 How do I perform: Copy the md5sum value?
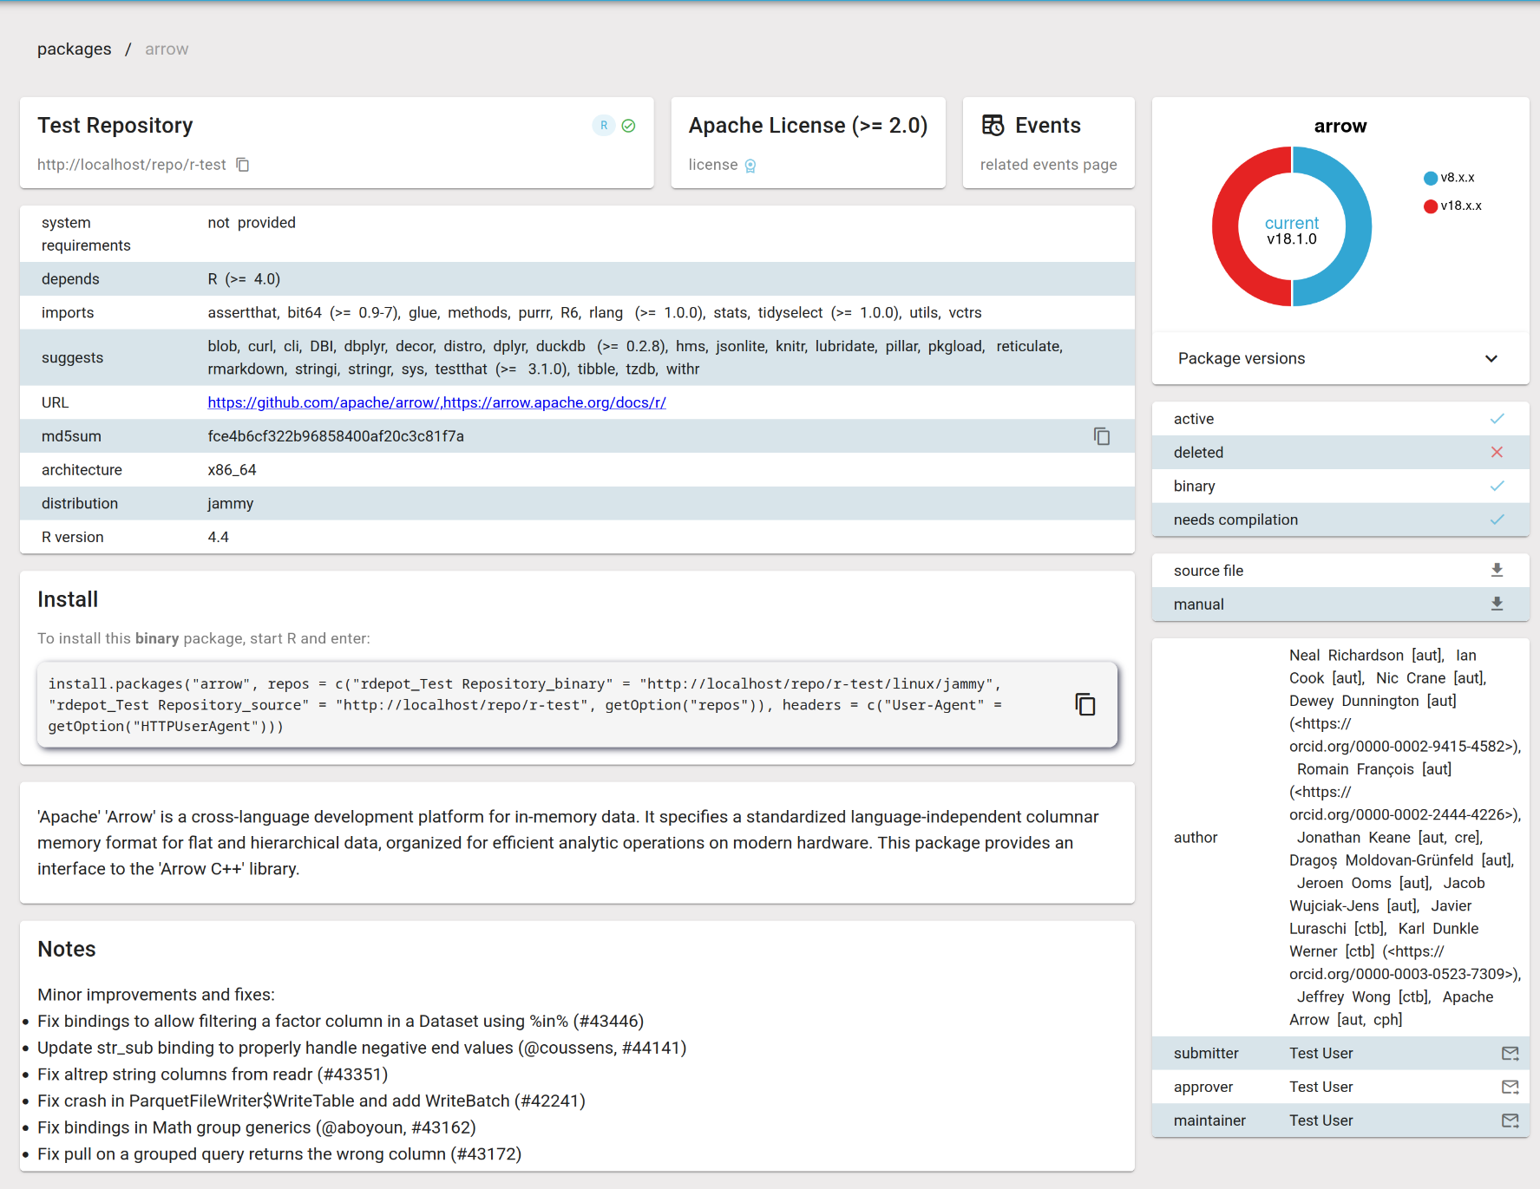pyautogui.click(x=1102, y=436)
